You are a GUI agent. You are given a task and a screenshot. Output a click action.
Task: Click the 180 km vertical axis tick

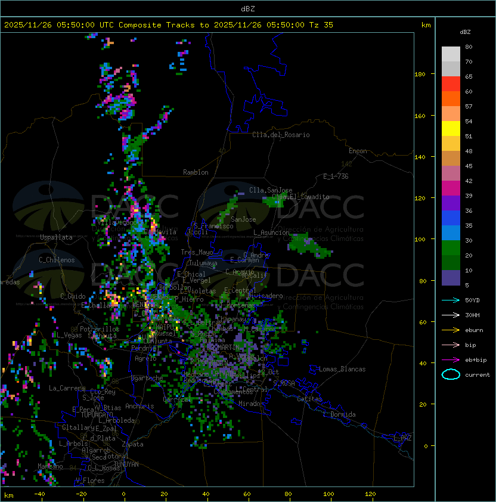(x=433, y=74)
